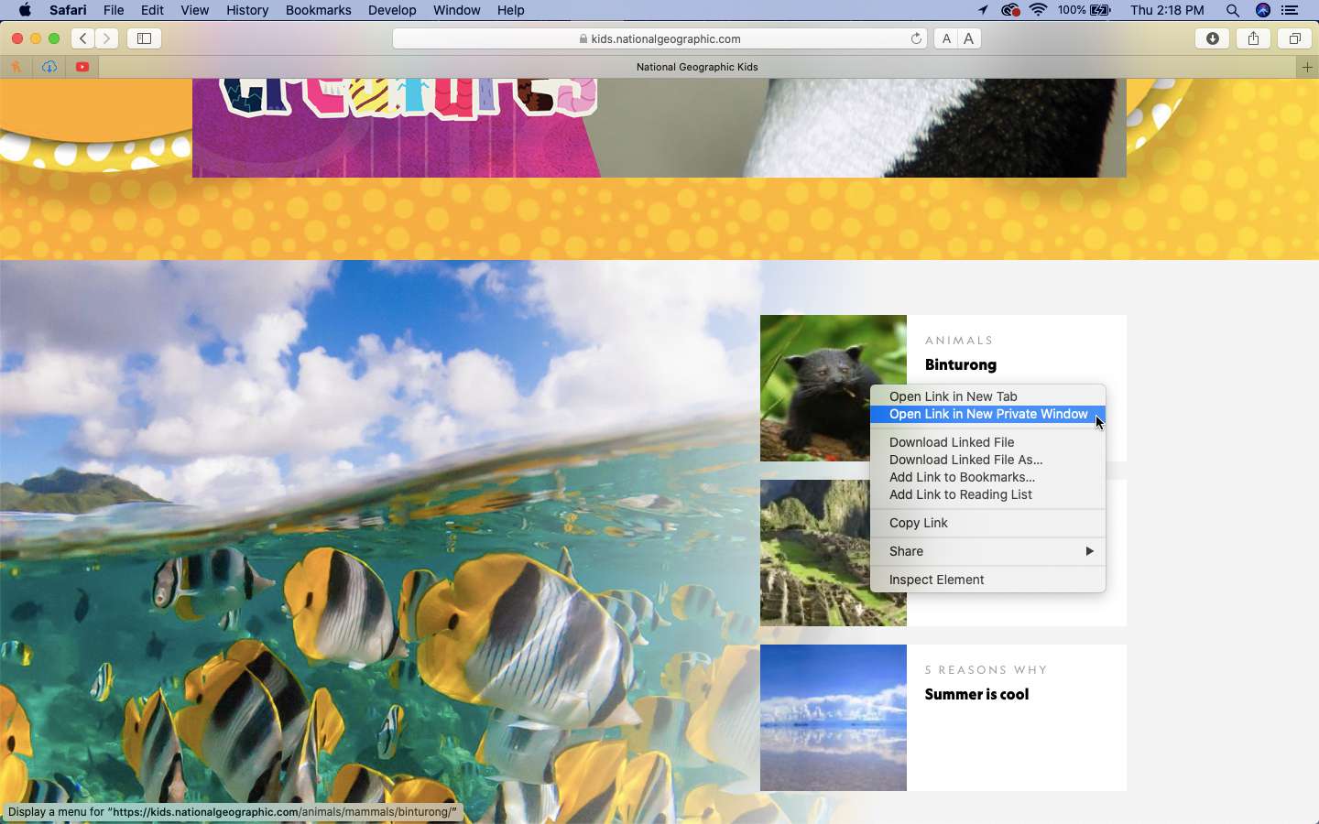1319x824 pixels.
Task: Click the Summer sky reflection thumbnail
Action: click(x=834, y=718)
